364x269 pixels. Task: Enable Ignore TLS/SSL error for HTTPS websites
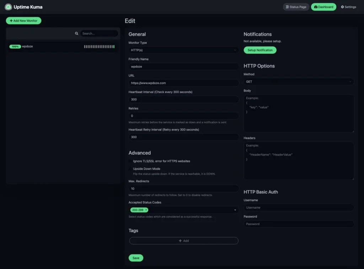[x=130, y=161]
